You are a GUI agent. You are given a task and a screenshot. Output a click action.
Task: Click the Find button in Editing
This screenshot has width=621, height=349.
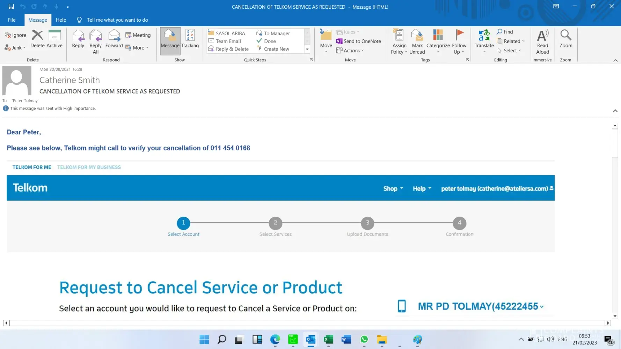(505, 32)
